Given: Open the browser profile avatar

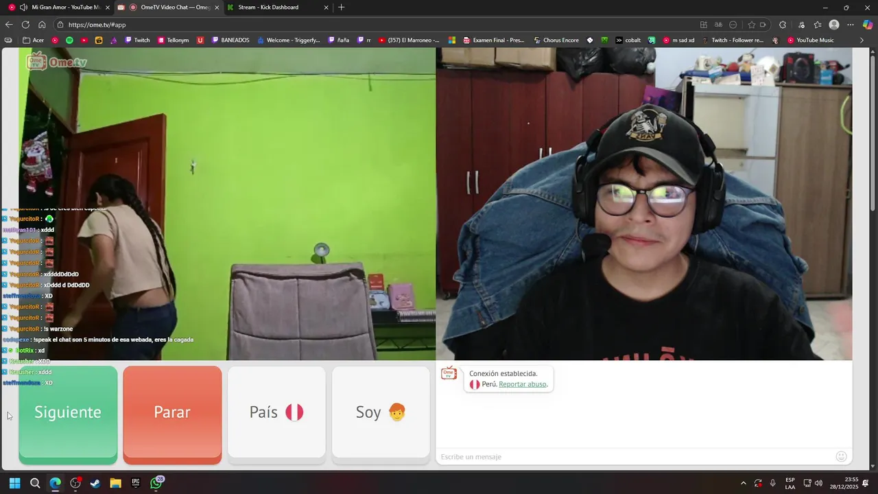Looking at the screenshot, I should (834, 25).
